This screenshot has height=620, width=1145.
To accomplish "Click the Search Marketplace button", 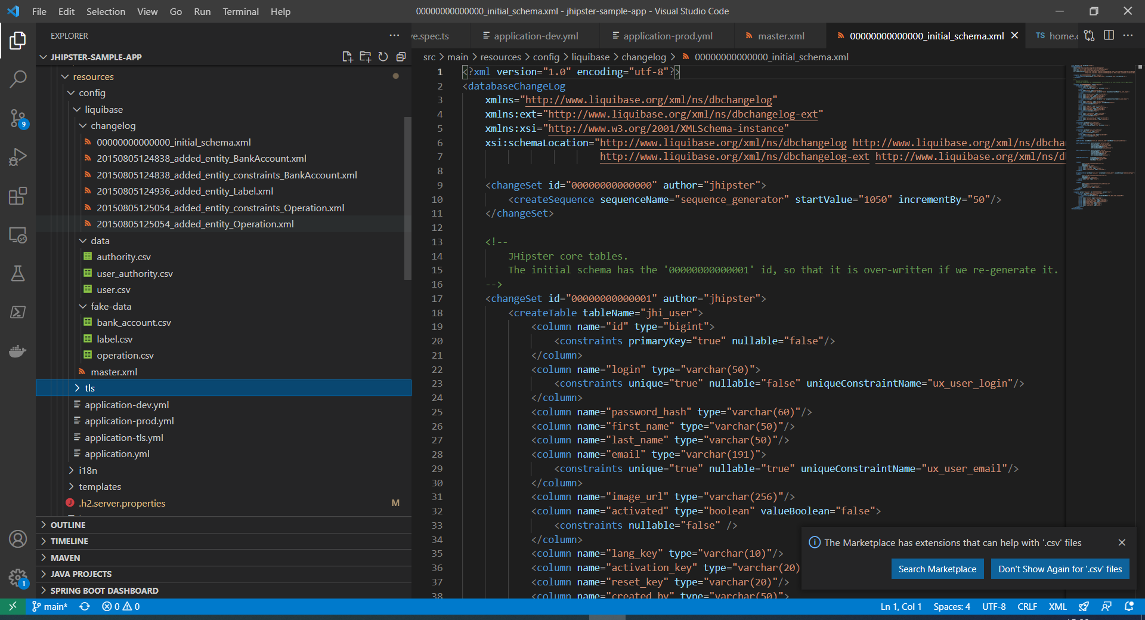I will coord(937,569).
